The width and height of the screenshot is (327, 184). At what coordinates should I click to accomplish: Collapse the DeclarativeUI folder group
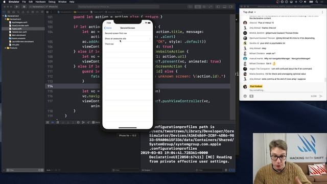[x=6, y=19]
